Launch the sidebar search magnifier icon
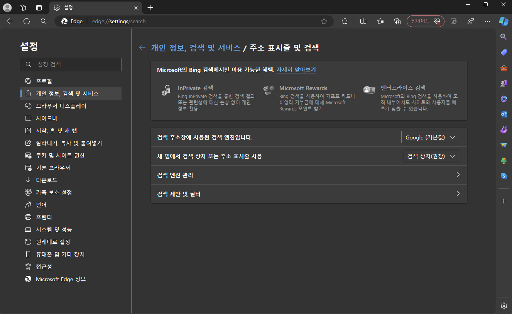Image resolution: width=512 pixels, height=314 pixels. click(x=504, y=37)
